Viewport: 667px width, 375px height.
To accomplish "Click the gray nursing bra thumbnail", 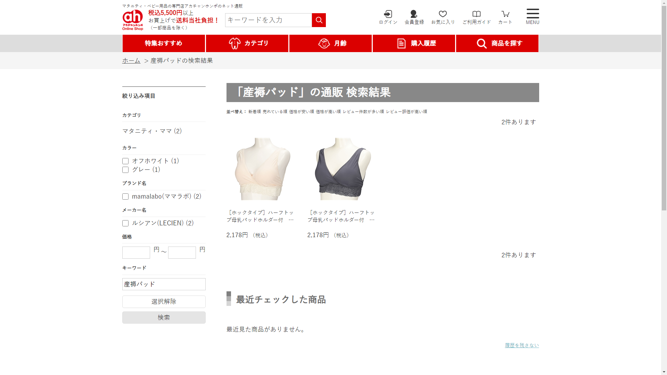I will (x=342, y=169).
